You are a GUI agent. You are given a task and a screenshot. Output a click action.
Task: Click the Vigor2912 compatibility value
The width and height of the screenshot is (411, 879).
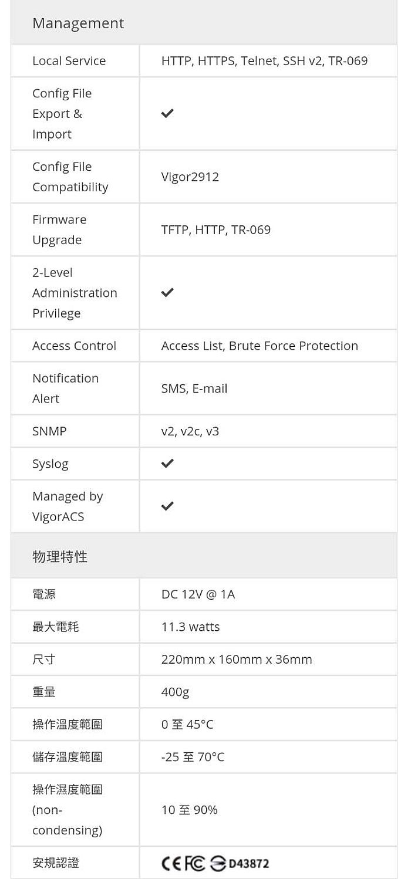click(190, 177)
